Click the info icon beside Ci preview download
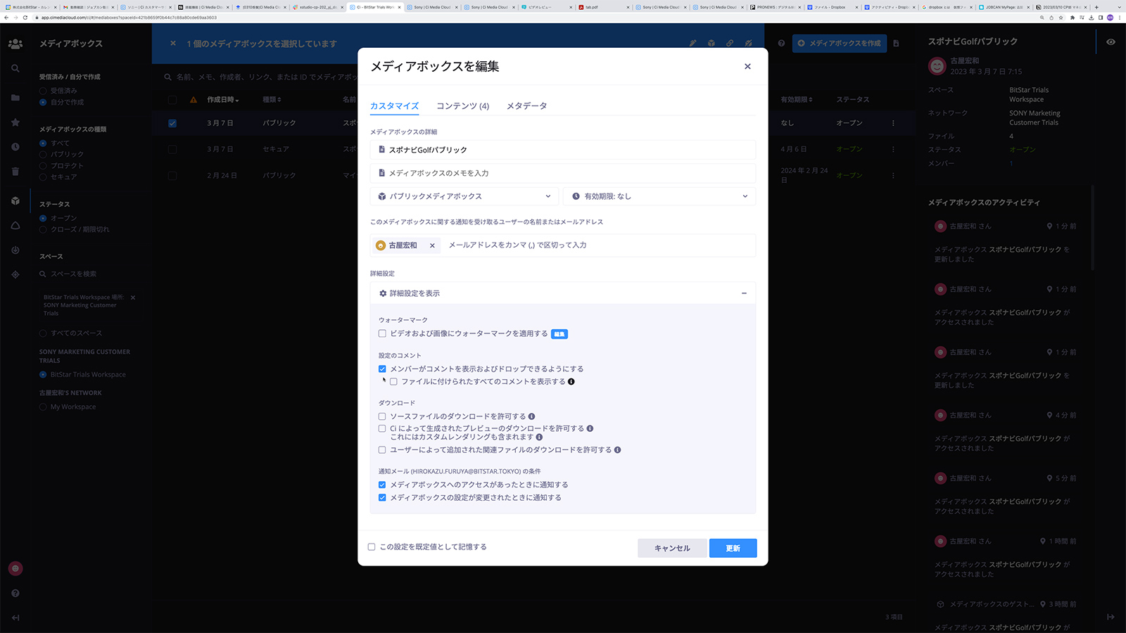Image resolution: width=1126 pixels, height=633 pixels. pos(590,428)
